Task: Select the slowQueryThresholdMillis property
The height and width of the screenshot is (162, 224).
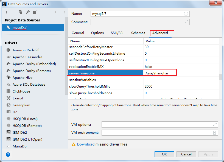Action: pos(143,86)
